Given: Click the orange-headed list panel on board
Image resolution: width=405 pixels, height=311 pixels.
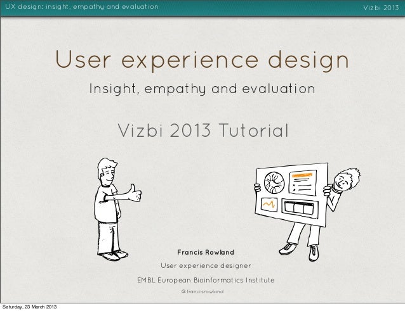Looking at the screenshot, I should (303, 182).
